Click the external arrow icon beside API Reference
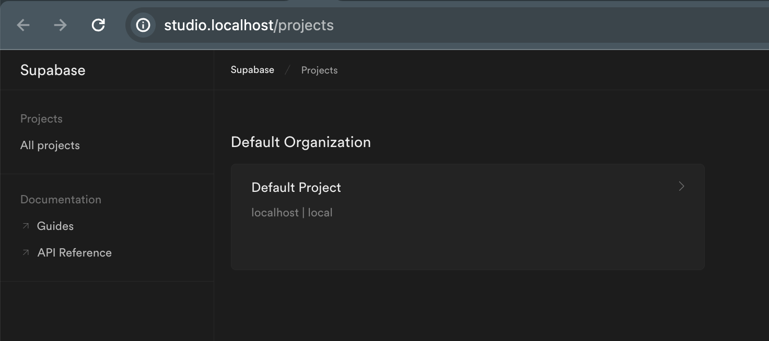This screenshot has width=769, height=341. [x=25, y=253]
